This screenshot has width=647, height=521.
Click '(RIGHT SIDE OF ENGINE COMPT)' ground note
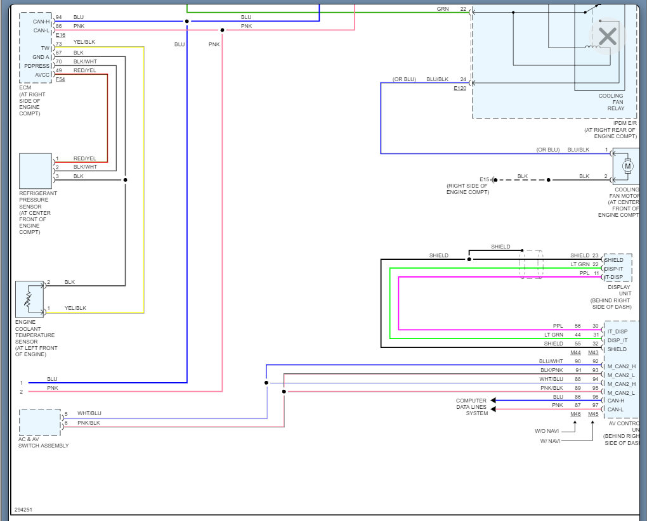coord(467,189)
